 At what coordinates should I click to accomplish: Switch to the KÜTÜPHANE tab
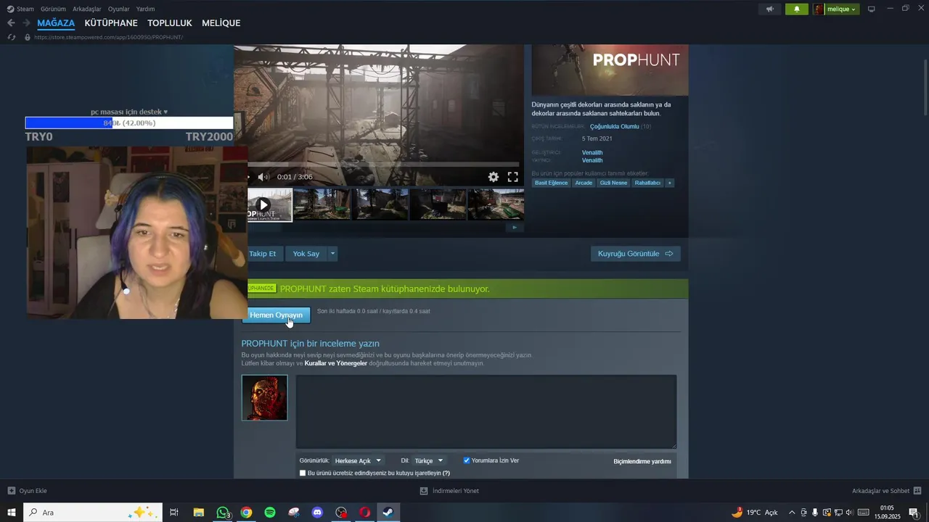click(x=111, y=23)
